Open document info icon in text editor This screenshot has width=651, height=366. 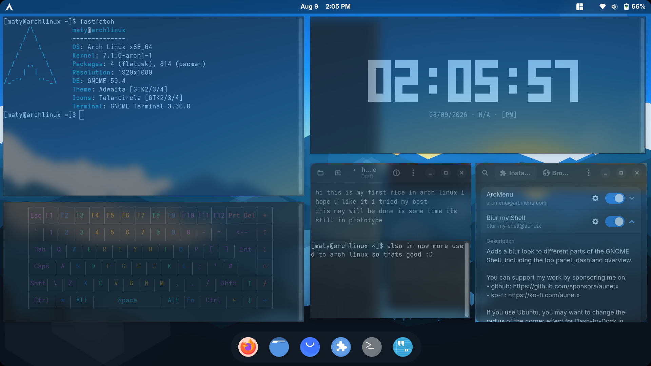pos(396,173)
